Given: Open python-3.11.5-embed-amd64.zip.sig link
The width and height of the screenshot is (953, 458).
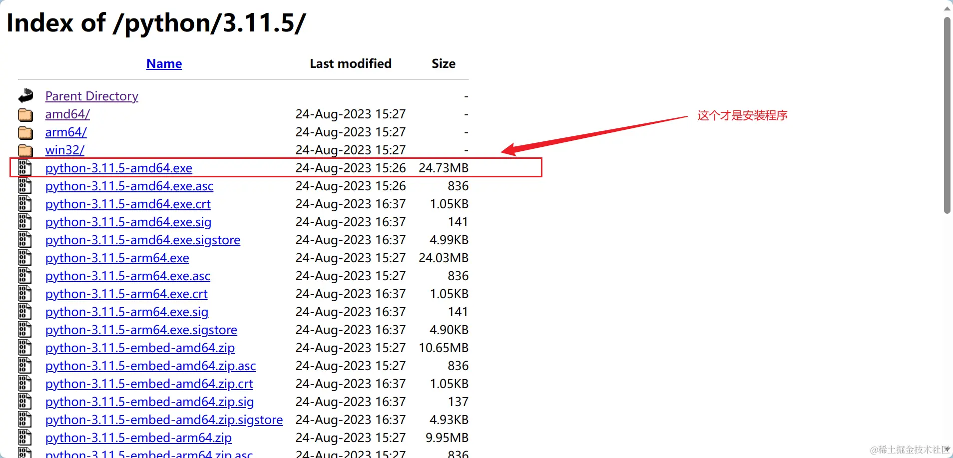Looking at the screenshot, I should [x=149, y=402].
